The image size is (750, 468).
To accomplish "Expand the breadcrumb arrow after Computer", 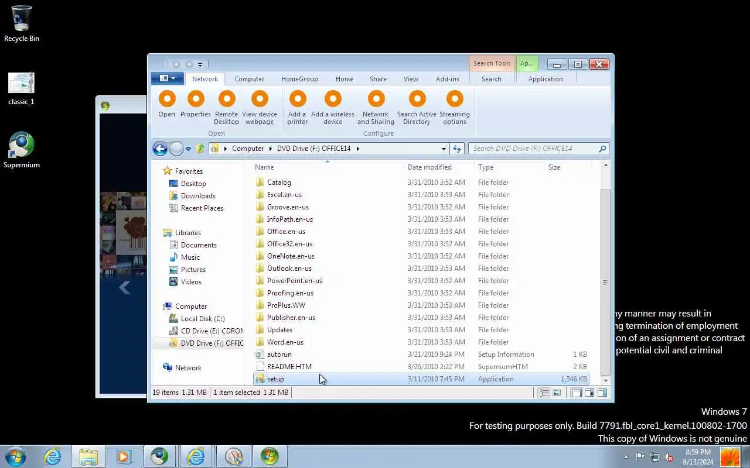I will coord(271,149).
